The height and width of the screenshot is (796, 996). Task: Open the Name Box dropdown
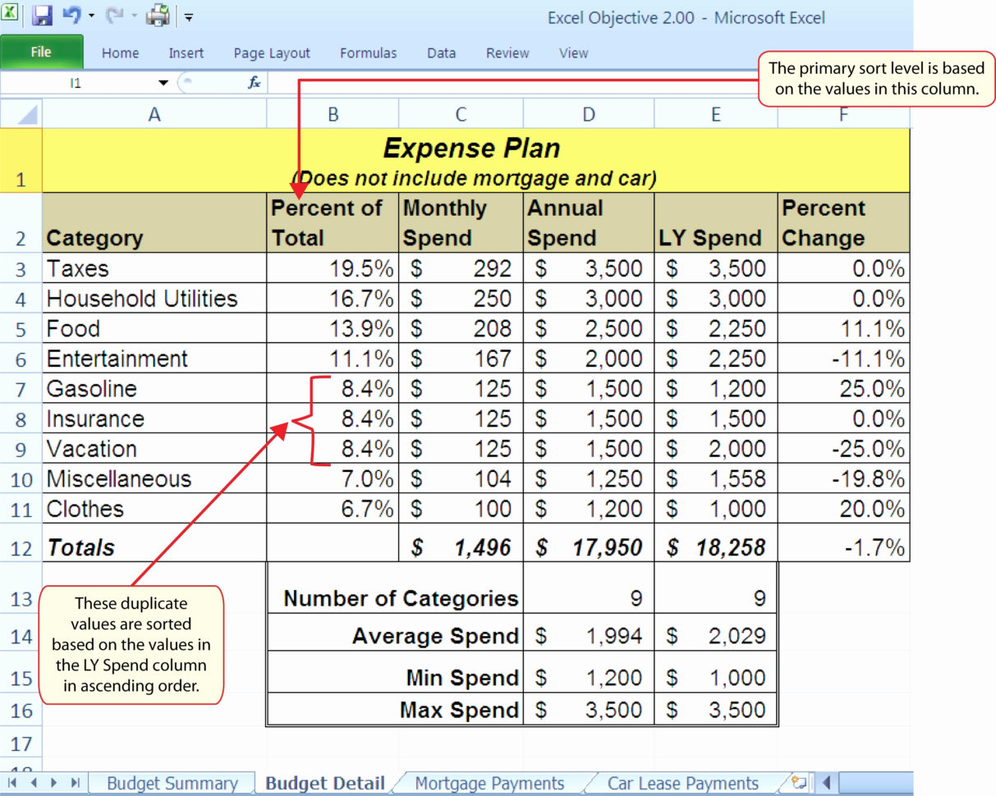[x=163, y=82]
